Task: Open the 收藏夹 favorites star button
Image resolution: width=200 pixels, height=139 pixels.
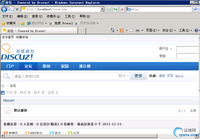Action: click(9, 23)
